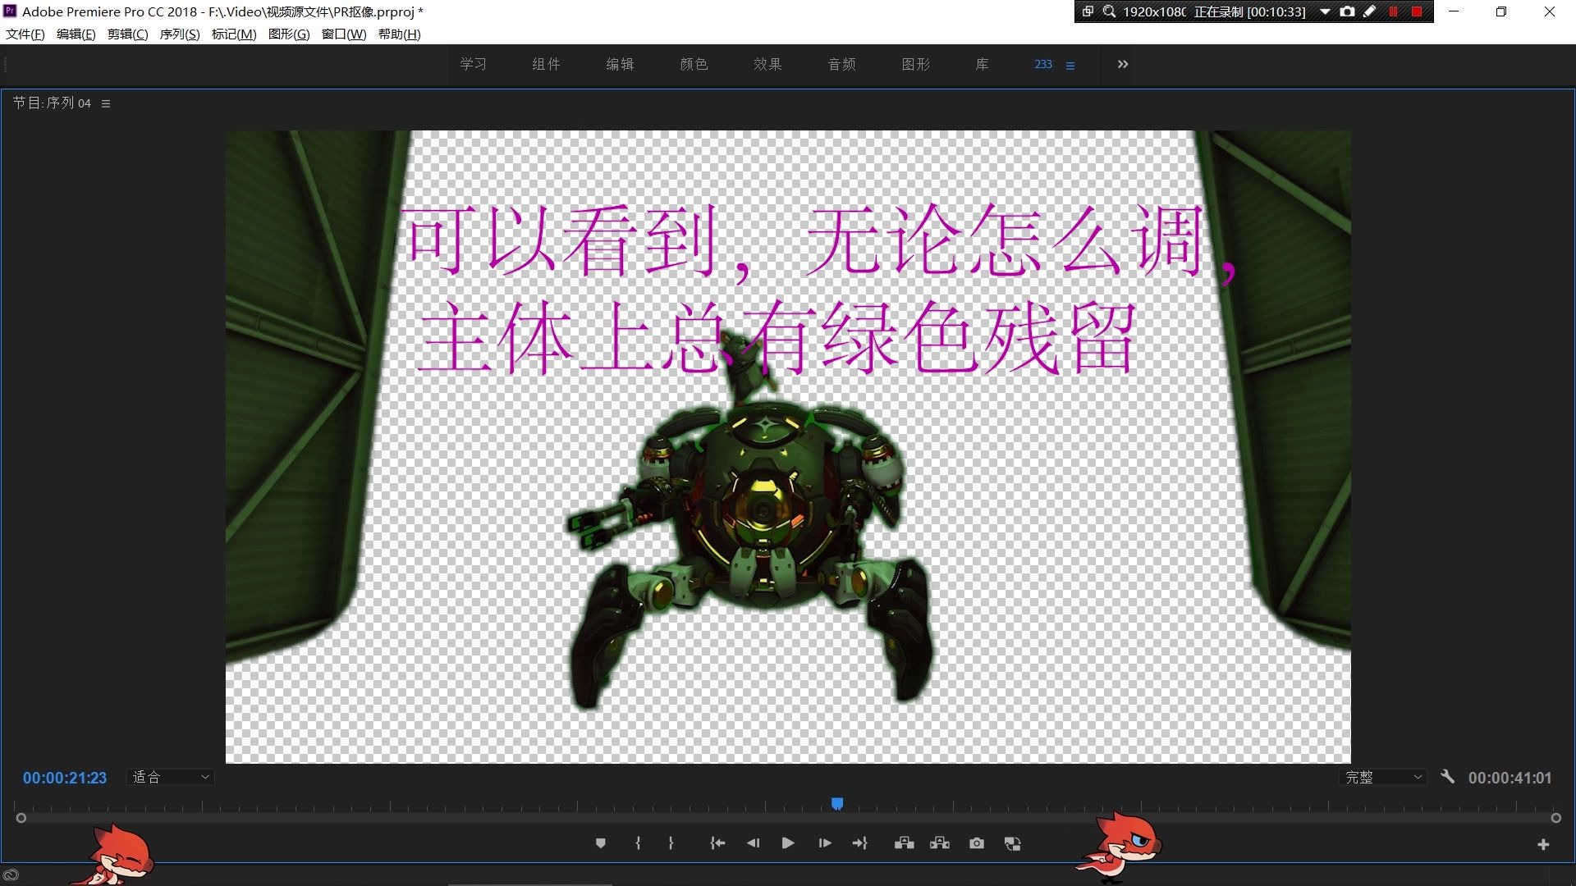Switch to the 学习 workspace
The image size is (1576, 886).
pyautogui.click(x=473, y=64)
